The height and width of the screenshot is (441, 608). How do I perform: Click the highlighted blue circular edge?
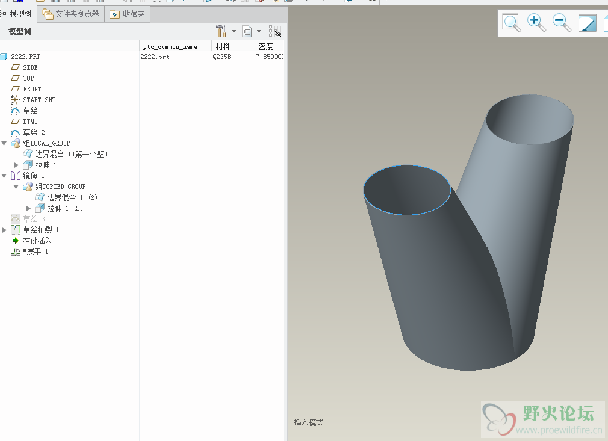(407, 214)
